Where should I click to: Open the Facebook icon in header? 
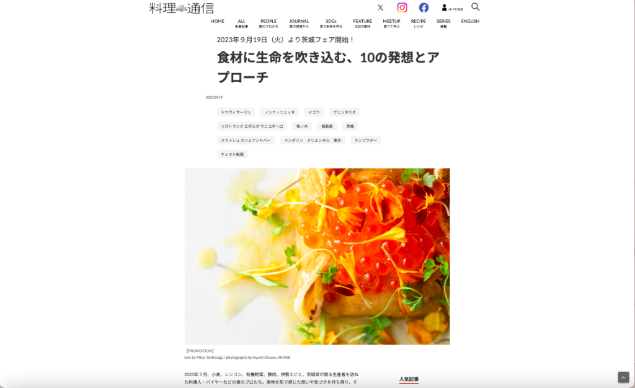pyautogui.click(x=424, y=7)
